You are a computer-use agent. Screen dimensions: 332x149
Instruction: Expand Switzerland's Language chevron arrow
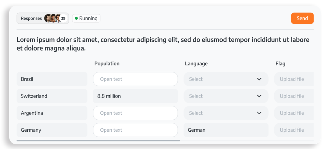coord(259,96)
